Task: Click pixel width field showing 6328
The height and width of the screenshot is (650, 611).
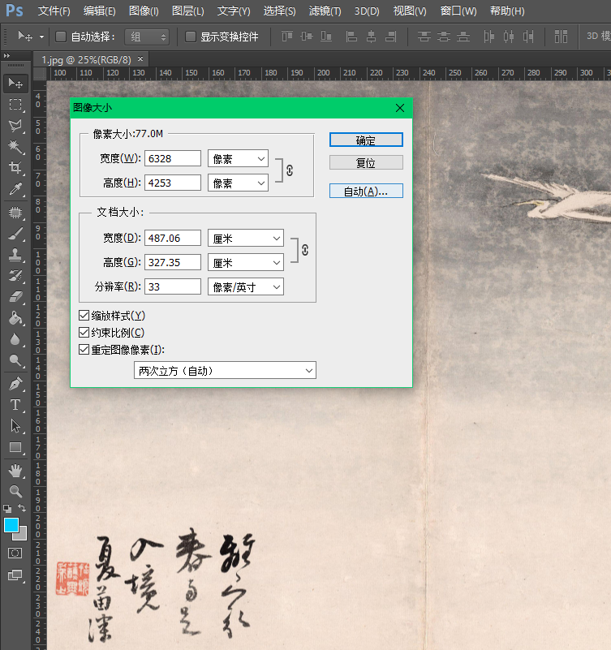Action: (173, 158)
